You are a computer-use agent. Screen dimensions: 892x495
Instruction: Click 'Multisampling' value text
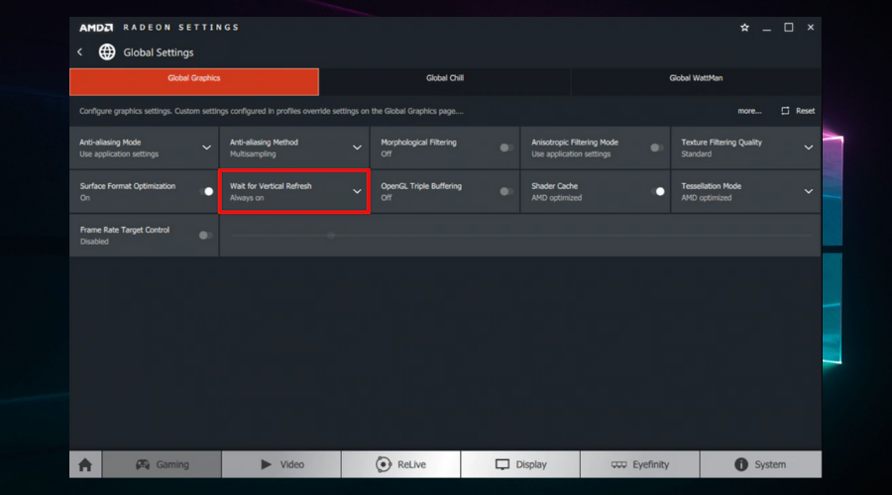point(253,154)
